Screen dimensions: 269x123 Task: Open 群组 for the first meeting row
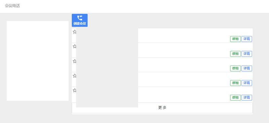click(235, 39)
